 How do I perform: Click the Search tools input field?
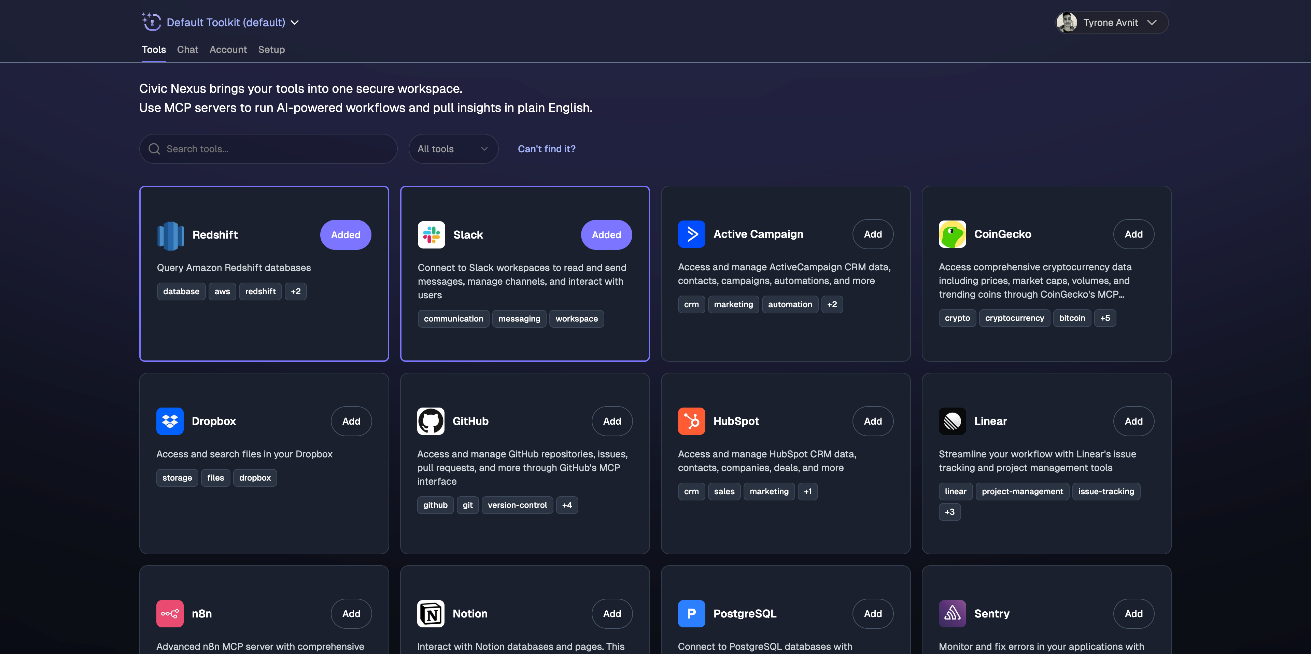[x=268, y=148]
